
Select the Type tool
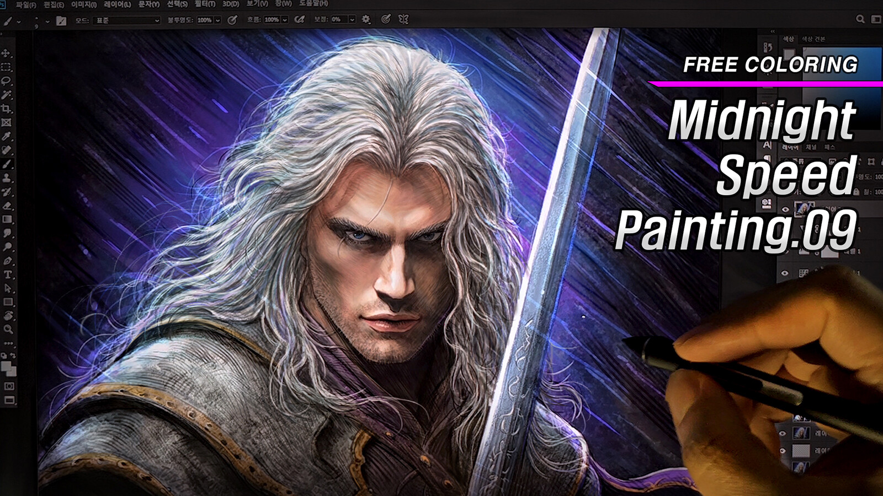coord(8,274)
